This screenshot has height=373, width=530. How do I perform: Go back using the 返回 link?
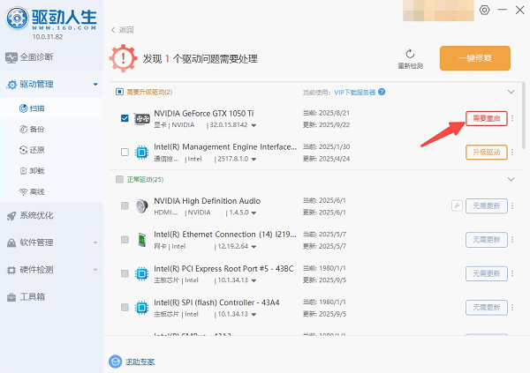click(125, 30)
